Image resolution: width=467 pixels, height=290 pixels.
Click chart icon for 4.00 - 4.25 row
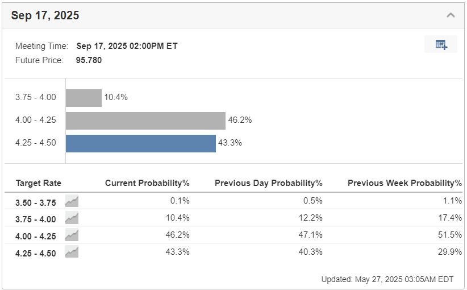point(72,235)
